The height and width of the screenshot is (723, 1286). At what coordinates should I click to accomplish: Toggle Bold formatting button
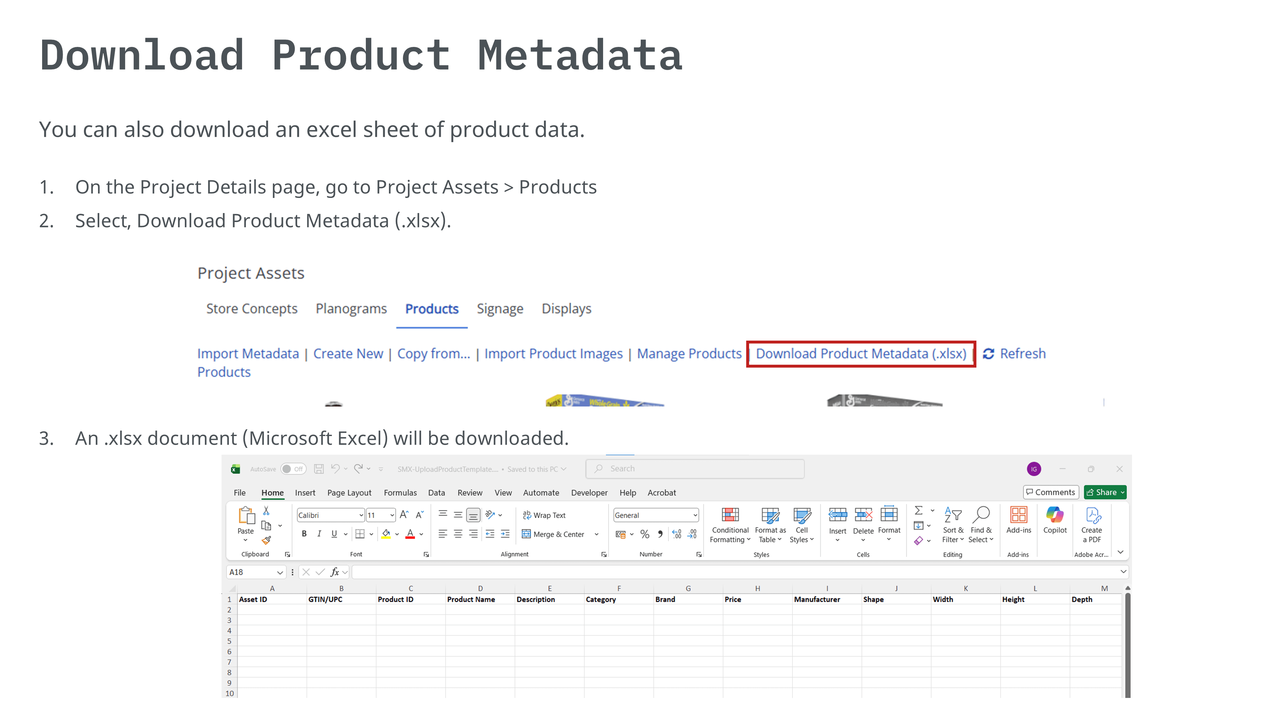[304, 534]
